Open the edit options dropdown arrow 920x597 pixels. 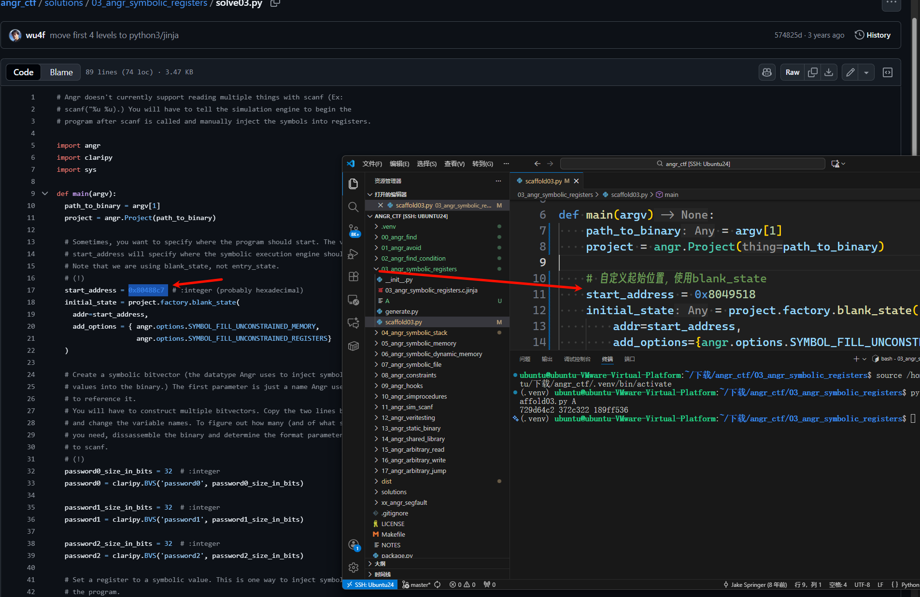click(x=866, y=72)
